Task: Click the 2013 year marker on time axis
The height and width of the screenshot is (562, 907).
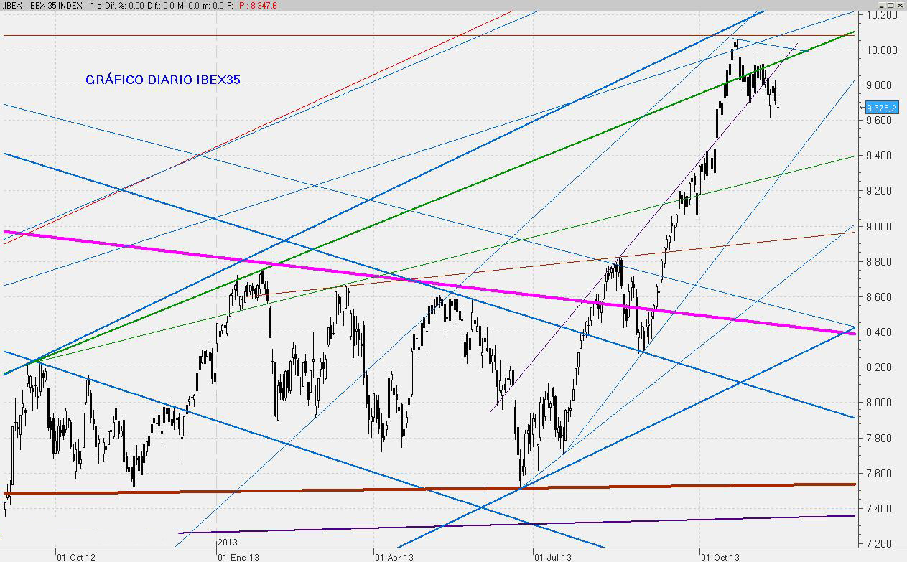Action: 228,543
